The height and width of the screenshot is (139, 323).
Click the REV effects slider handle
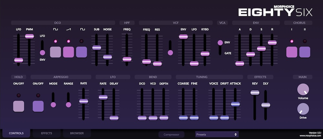255,92
